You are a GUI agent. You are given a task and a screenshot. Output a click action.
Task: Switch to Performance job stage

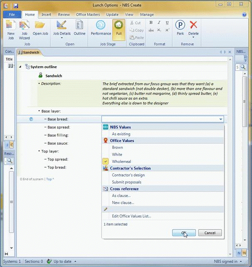(x=101, y=28)
